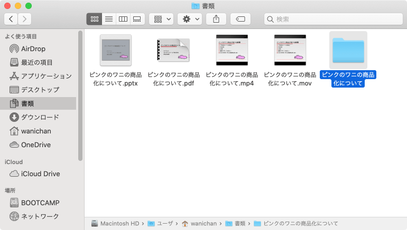Click the file name ending in .pdf

(174, 79)
